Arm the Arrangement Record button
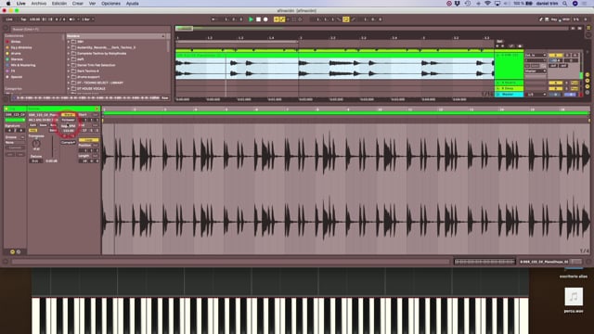The image size is (594, 334). pyautogui.click(x=265, y=19)
